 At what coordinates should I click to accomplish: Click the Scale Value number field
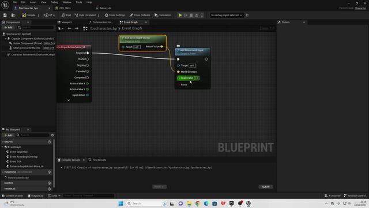coord(197,78)
